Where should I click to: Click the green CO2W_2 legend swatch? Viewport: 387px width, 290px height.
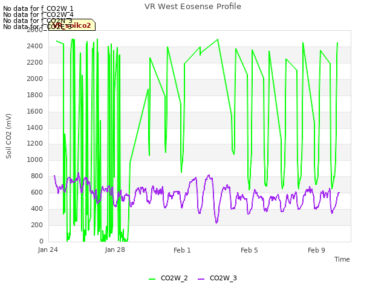[152, 279]
